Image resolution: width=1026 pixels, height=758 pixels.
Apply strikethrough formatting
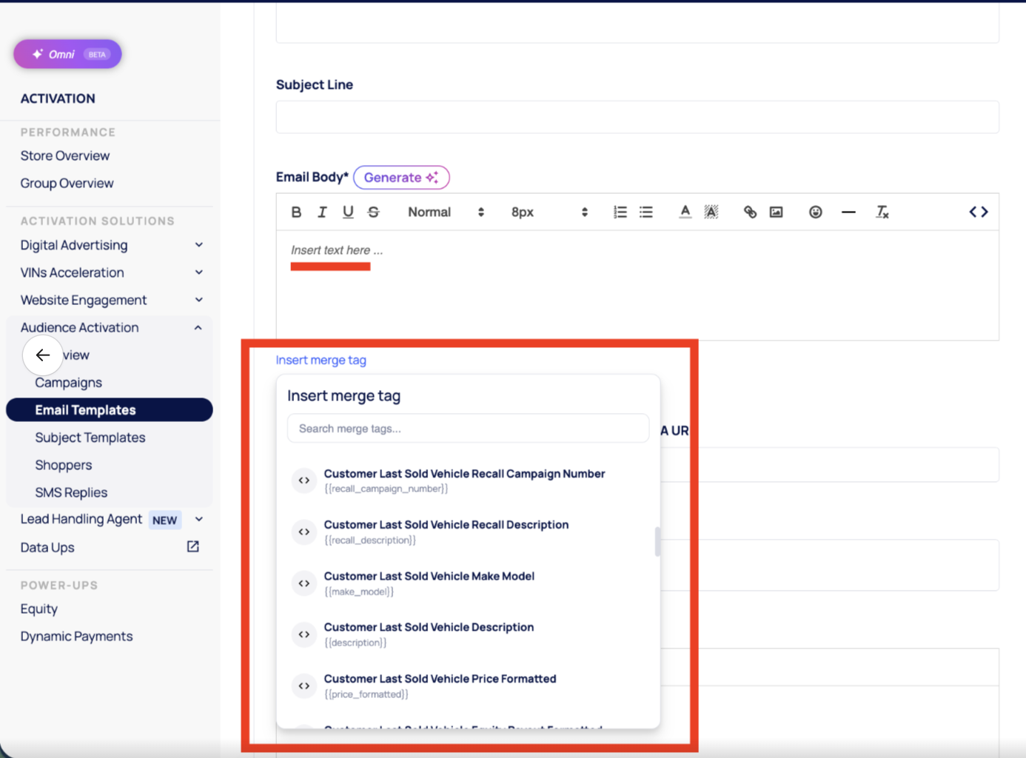point(374,212)
